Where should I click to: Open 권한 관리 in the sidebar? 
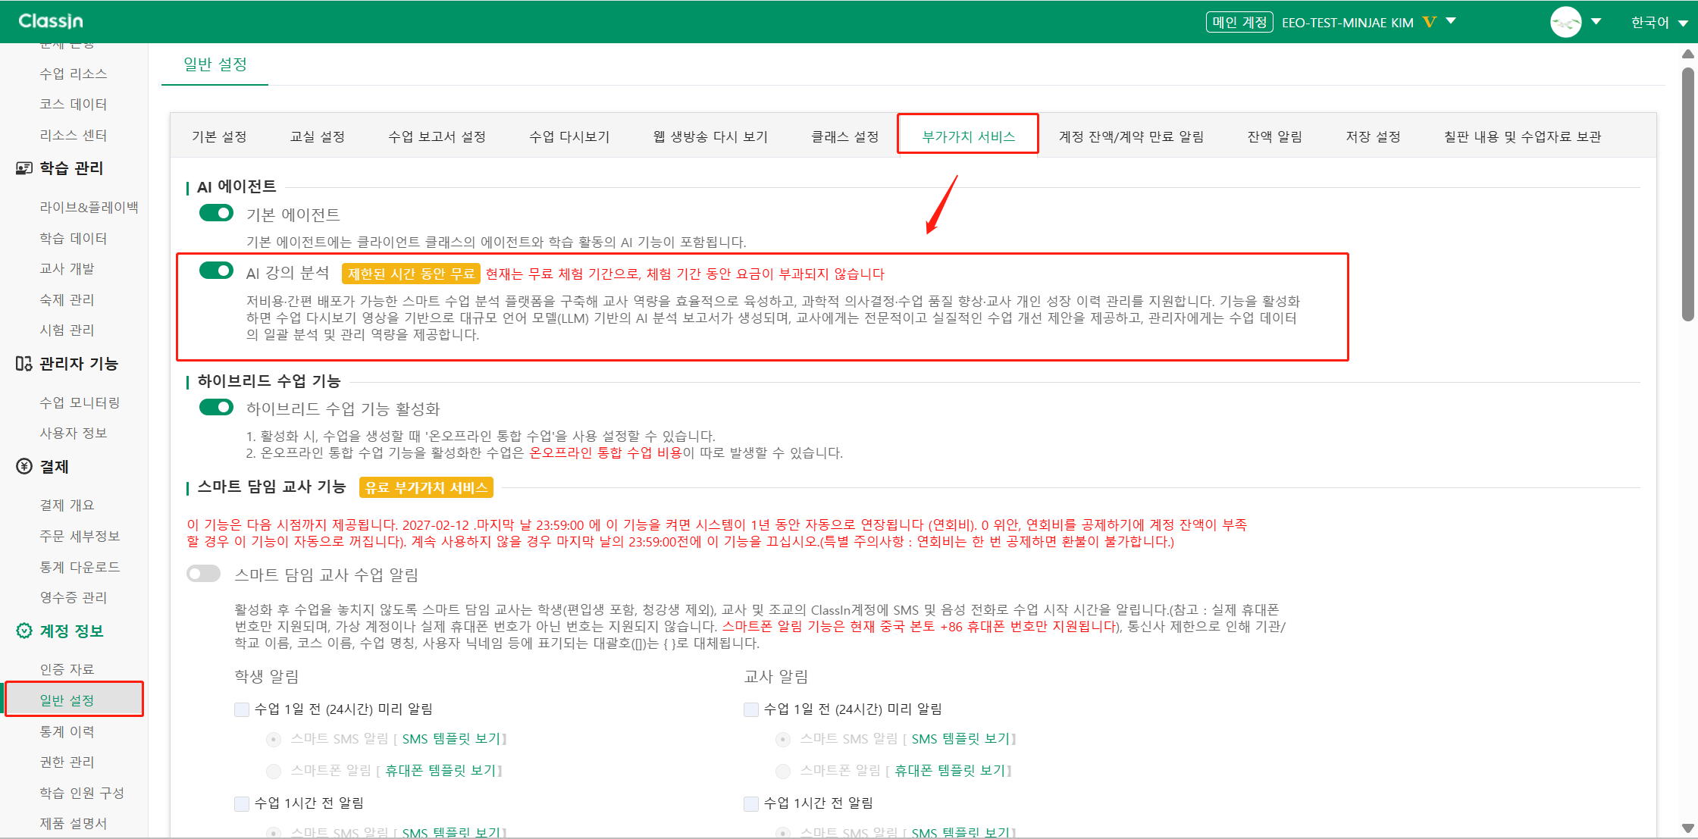(x=67, y=762)
